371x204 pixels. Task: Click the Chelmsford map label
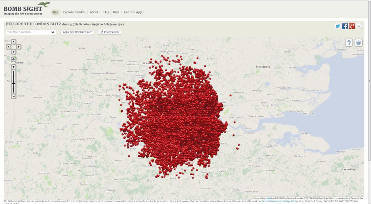263,67
